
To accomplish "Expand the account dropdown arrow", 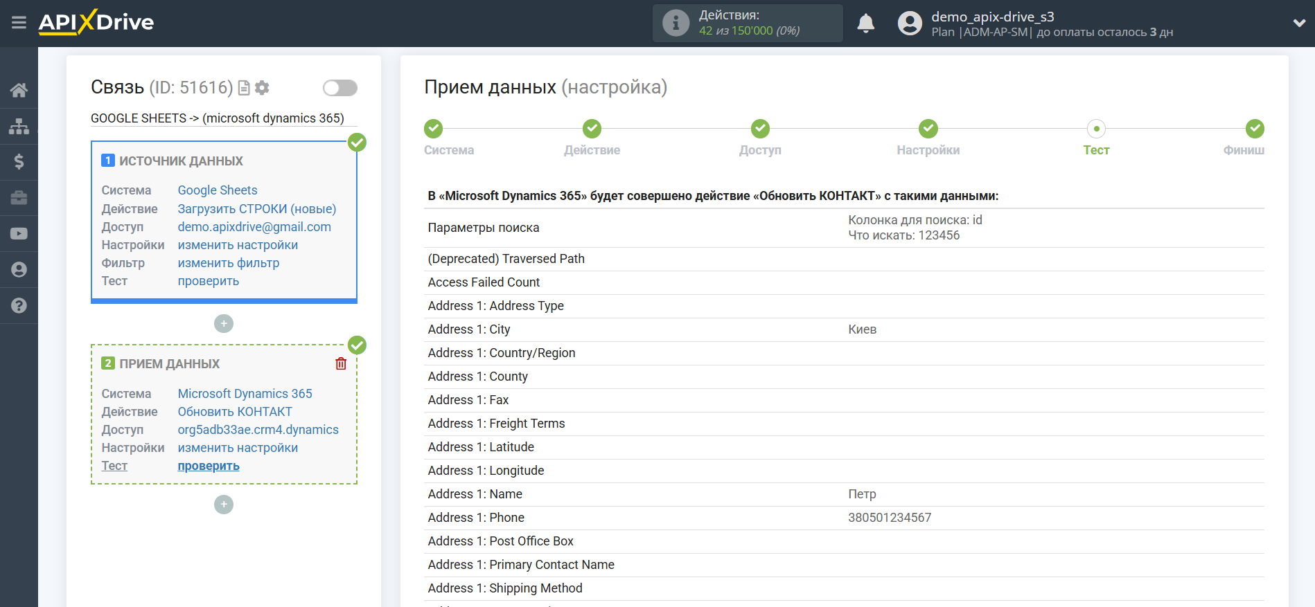I will click(1299, 23).
